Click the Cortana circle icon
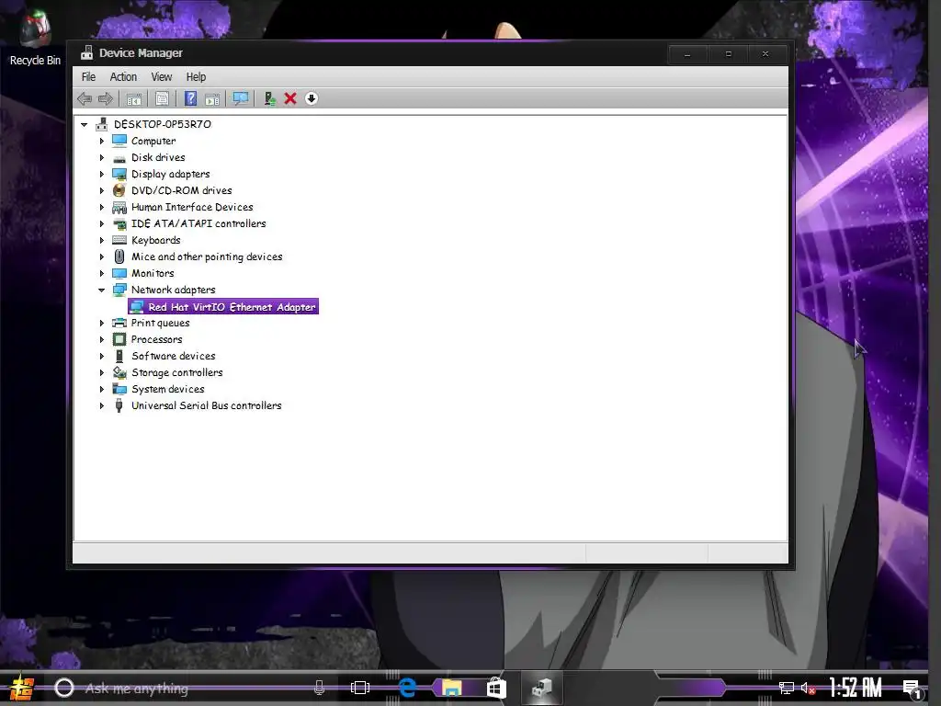This screenshot has height=706, width=941. pos(64,688)
